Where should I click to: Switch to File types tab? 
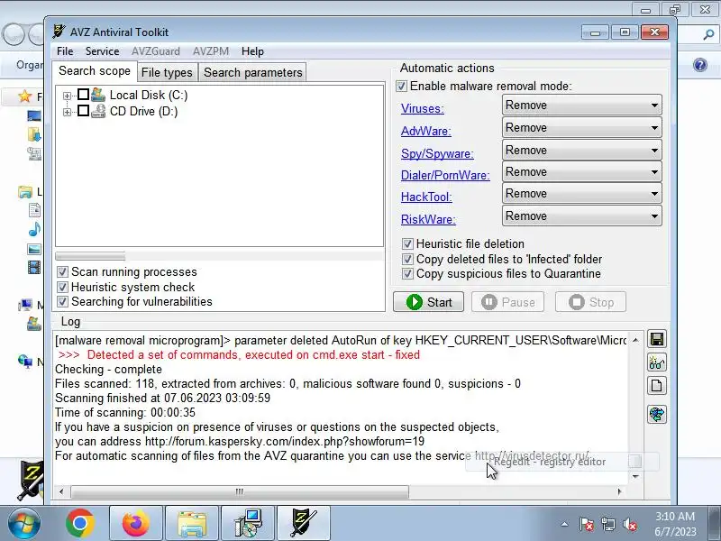click(x=167, y=72)
